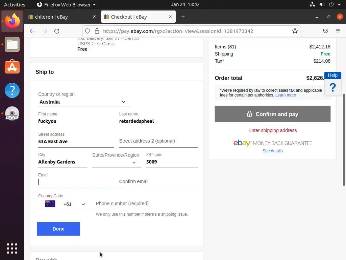Click the Phone number input field
Image resolution: width=346 pixels, height=260 pixels.
coord(130,203)
